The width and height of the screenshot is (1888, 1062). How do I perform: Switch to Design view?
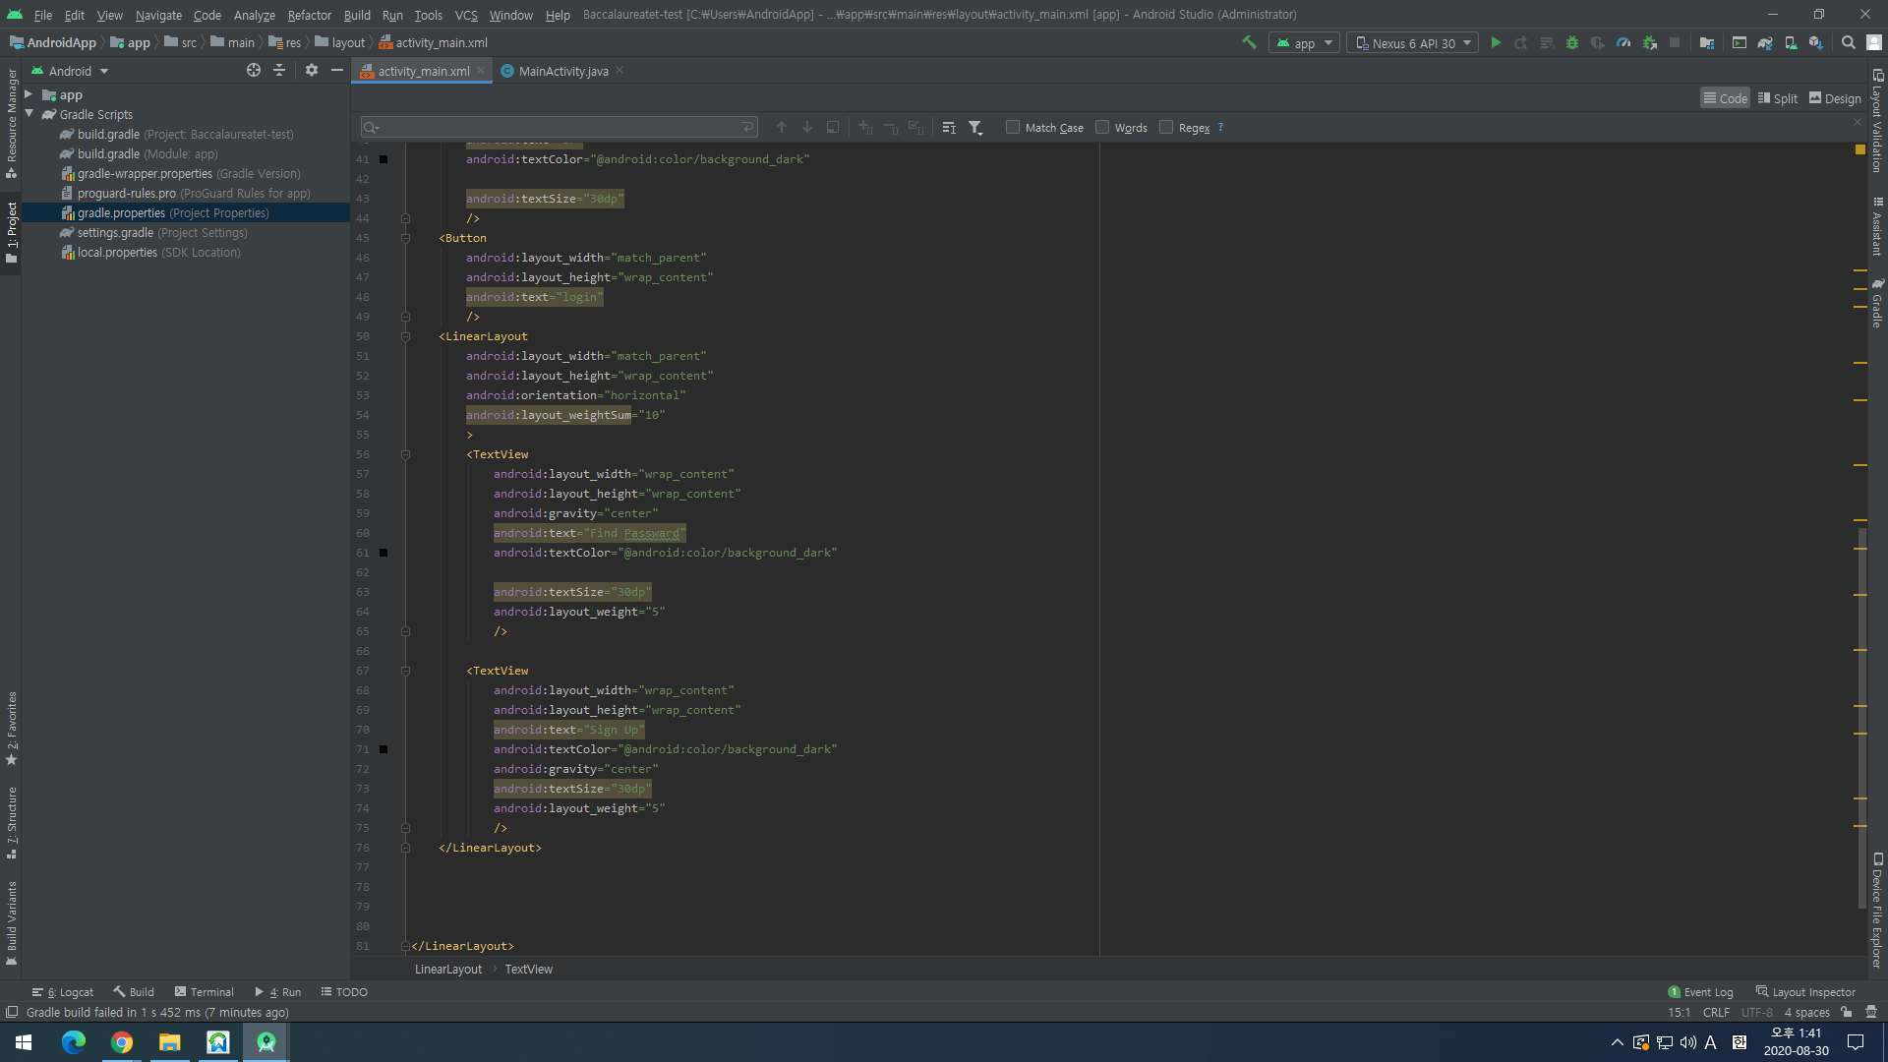tap(1835, 98)
